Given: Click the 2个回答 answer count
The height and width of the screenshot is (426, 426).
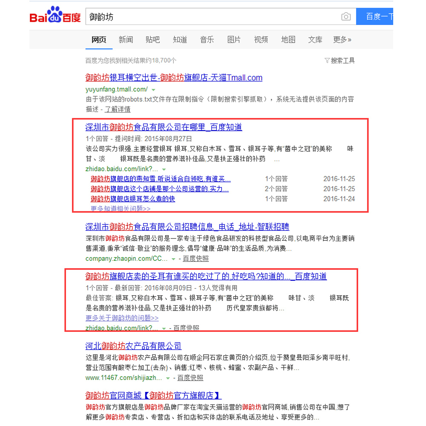Looking at the screenshot, I should (x=276, y=189).
